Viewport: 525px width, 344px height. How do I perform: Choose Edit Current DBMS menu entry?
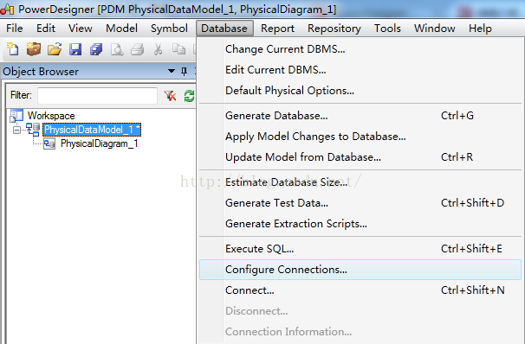click(360, 70)
